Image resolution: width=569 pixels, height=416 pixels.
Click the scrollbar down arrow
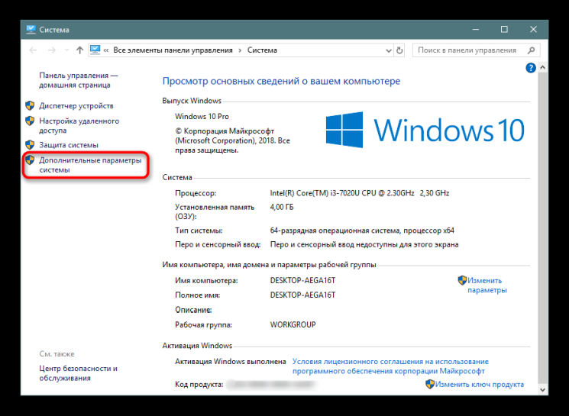click(542, 390)
